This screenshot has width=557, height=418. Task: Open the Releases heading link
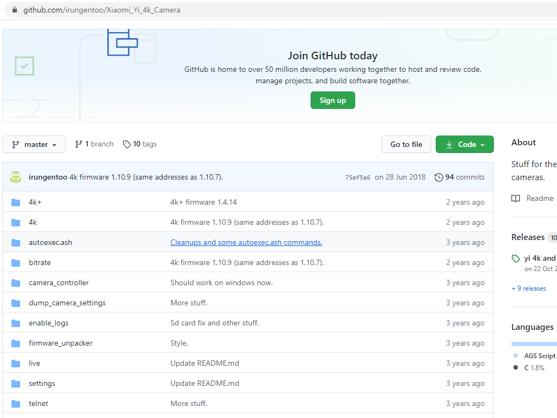point(528,237)
